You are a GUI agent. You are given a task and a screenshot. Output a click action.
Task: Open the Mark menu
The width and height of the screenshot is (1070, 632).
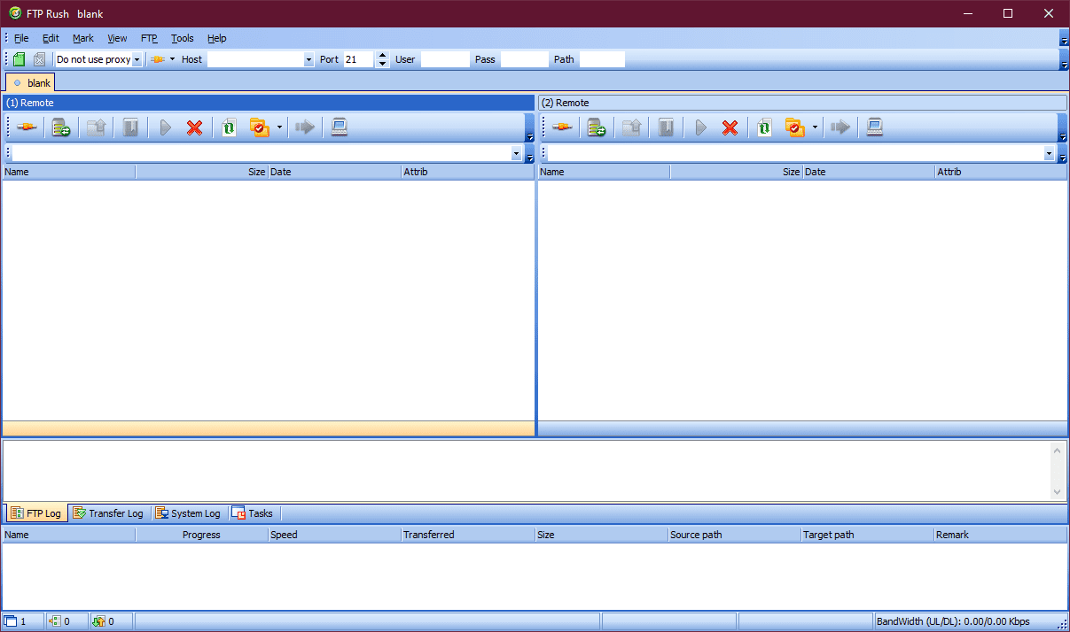tap(83, 38)
